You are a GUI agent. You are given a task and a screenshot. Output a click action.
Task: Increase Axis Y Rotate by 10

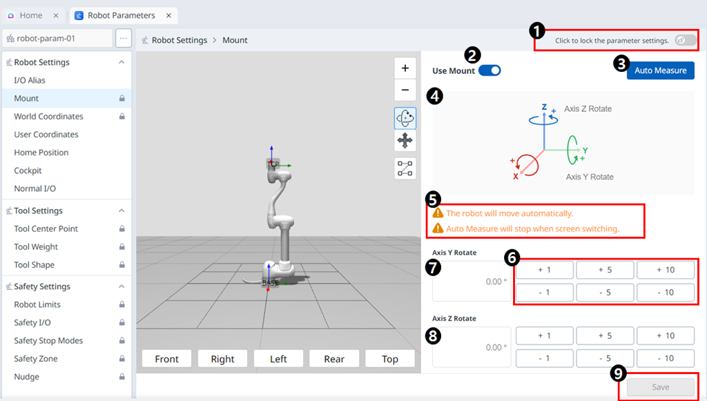[665, 270]
